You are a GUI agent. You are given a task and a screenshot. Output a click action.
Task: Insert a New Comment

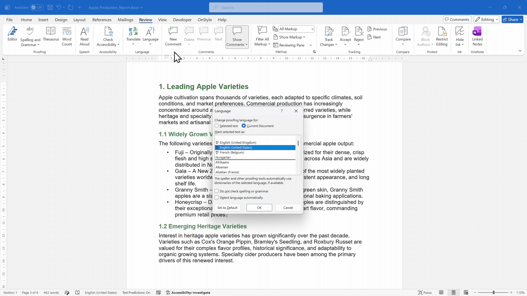click(x=173, y=36)
